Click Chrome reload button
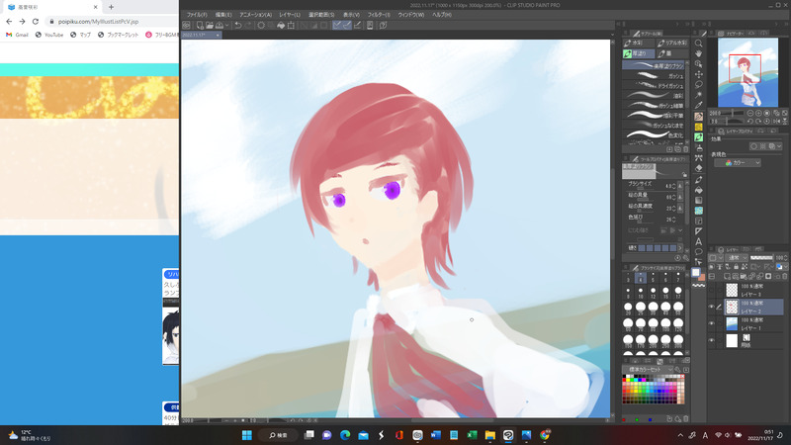Viewport: 791px width, 445px height. tap(36, 21)
